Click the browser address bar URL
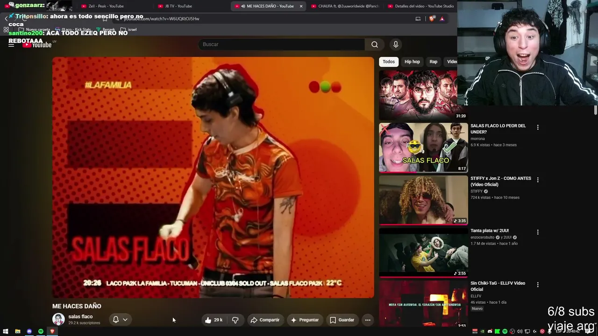 pyautogui.click(x=162, y=19)
